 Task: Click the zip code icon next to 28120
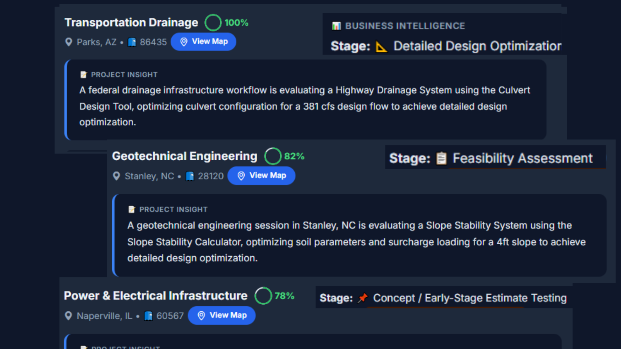pyautogui.click(x=190, y=176)
